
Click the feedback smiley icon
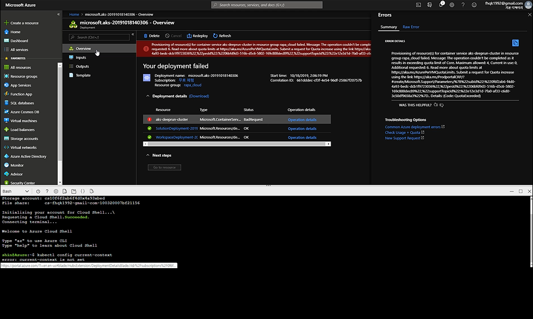pos(474,5)
